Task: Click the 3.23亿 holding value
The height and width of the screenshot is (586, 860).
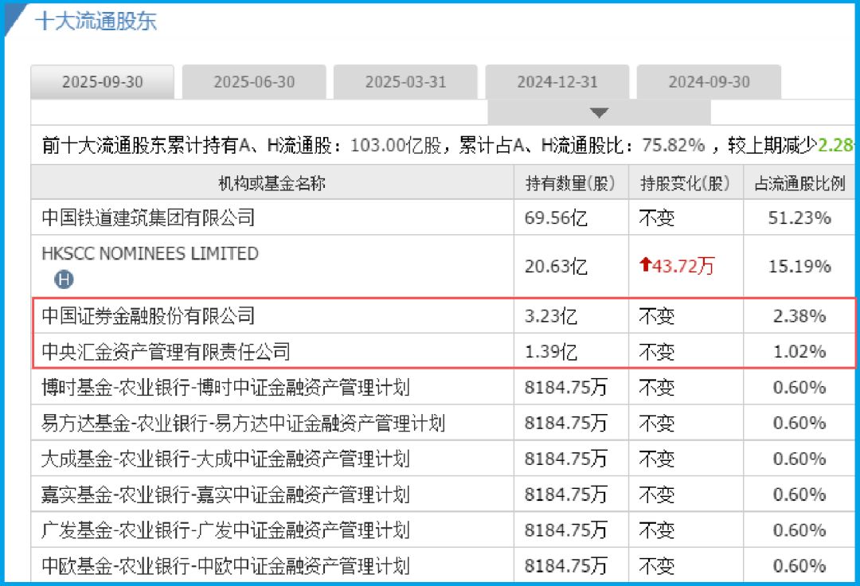Action: [551, 316]
